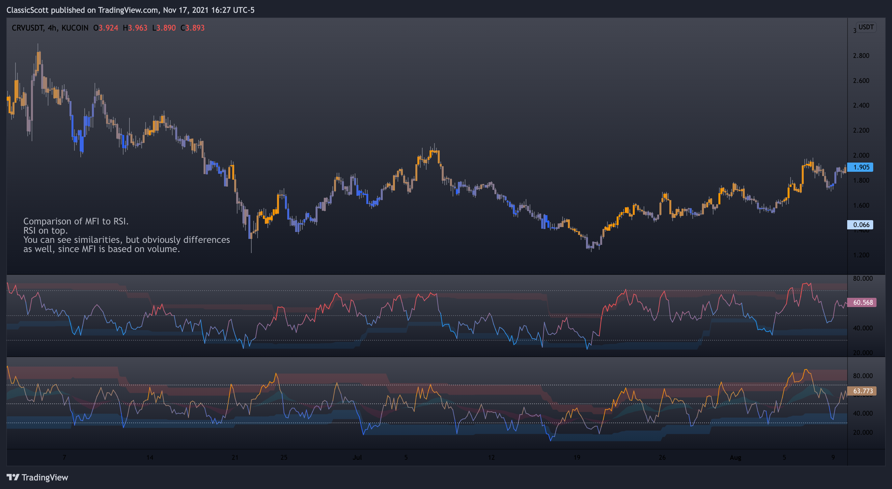This screenshot has height=489, width=892.
Task: Click the 2.200 price axis label
Action: [x=861, y=130]
